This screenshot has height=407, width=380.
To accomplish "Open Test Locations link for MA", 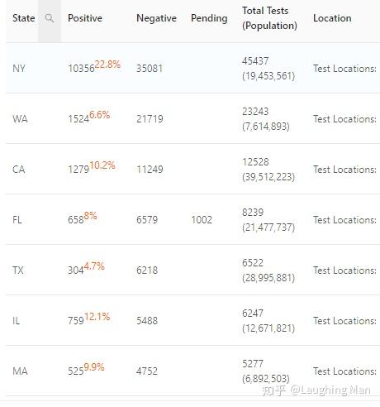I will click(x=344, y=371).
